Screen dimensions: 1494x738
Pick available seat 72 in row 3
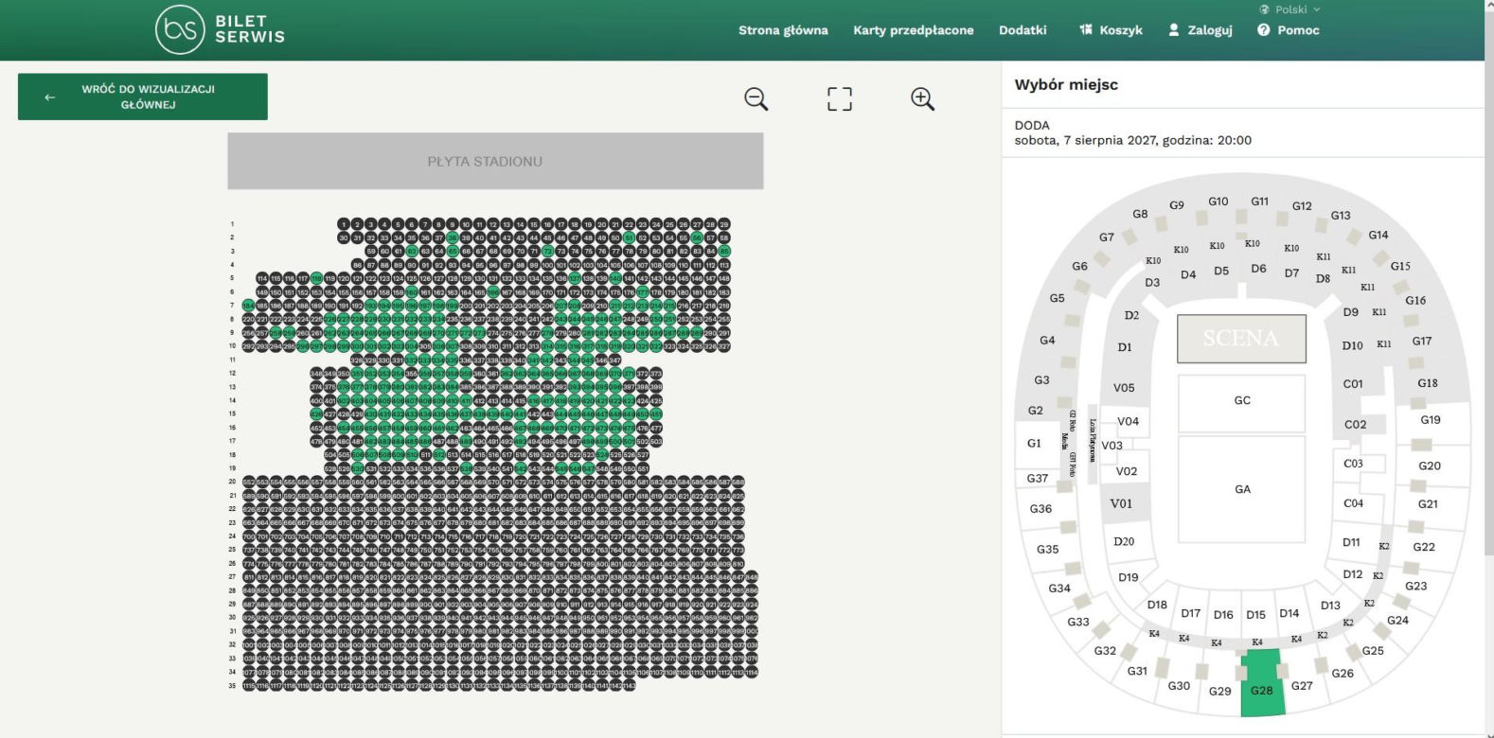(547, 252)
